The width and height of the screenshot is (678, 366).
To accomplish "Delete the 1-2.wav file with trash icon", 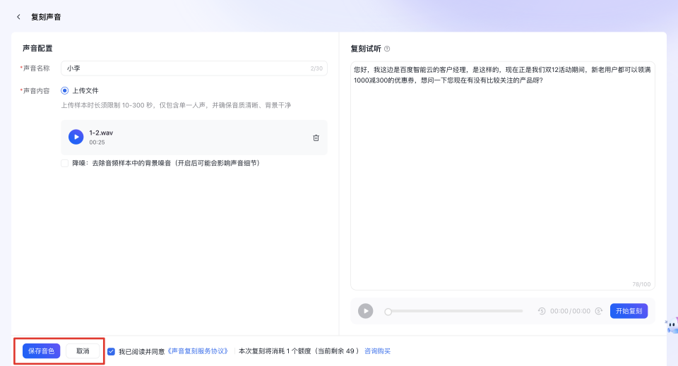I will (316, 138).
